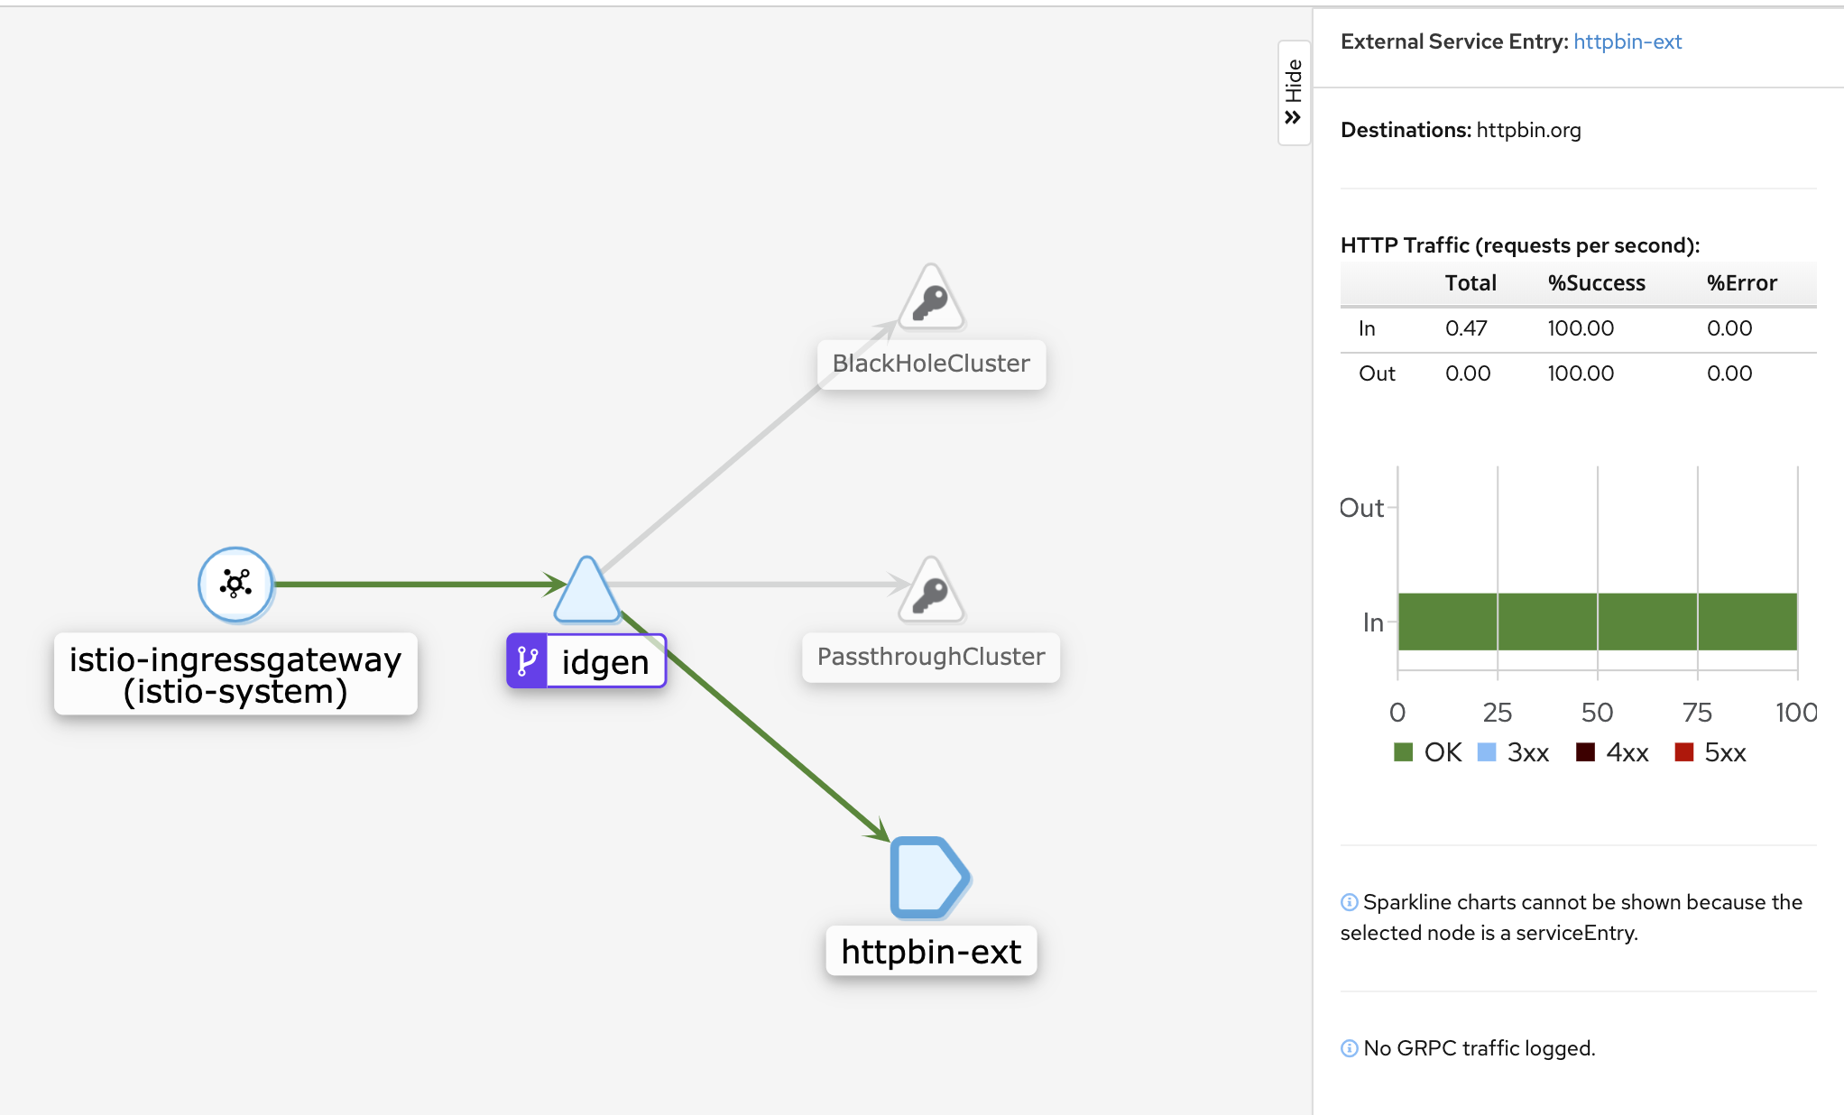Click the green In traffic bar
This screenshot has width=1844, height=1115.
[x=1598, y=622]
